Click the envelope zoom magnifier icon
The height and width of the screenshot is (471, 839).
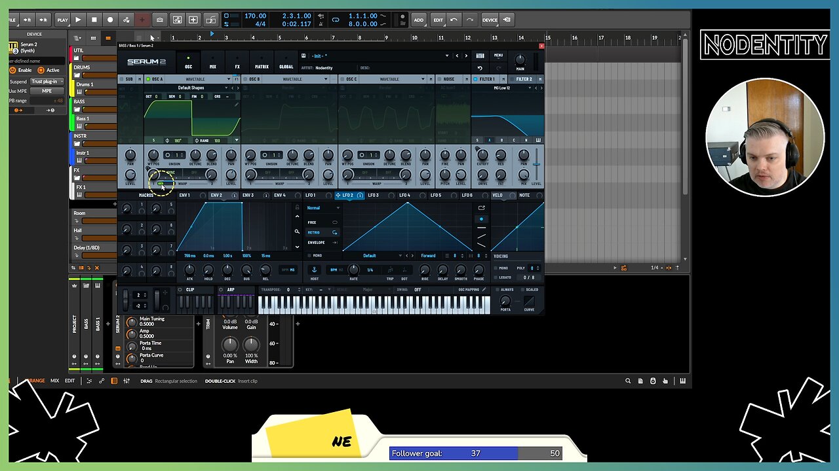(297, 232)
